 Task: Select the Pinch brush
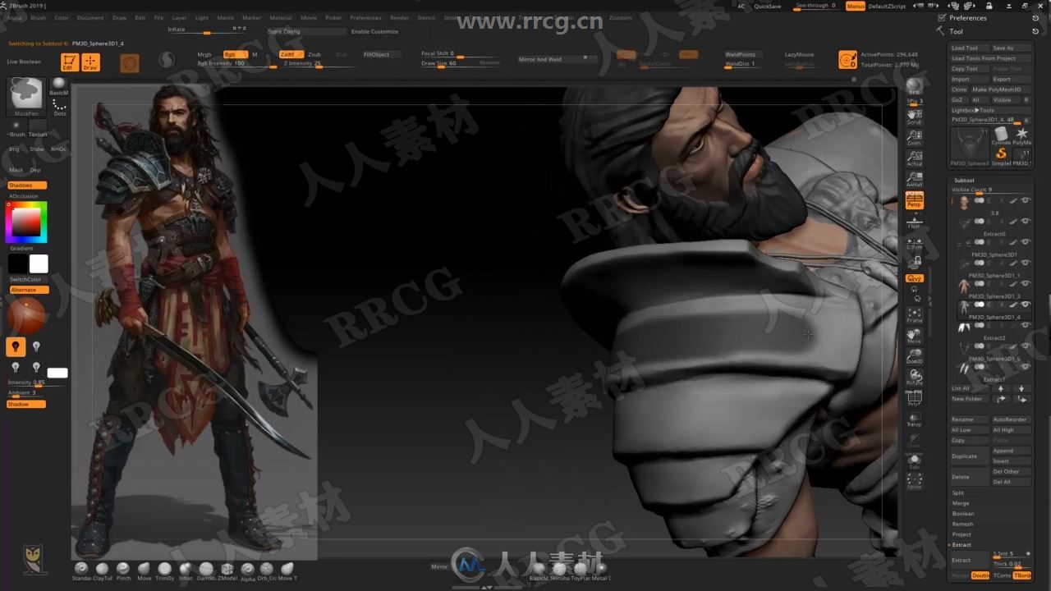(123, 570)
